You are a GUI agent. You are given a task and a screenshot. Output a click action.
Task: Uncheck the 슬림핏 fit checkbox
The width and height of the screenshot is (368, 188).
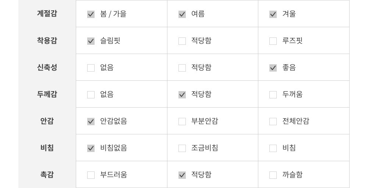click(x=91, y=41)
